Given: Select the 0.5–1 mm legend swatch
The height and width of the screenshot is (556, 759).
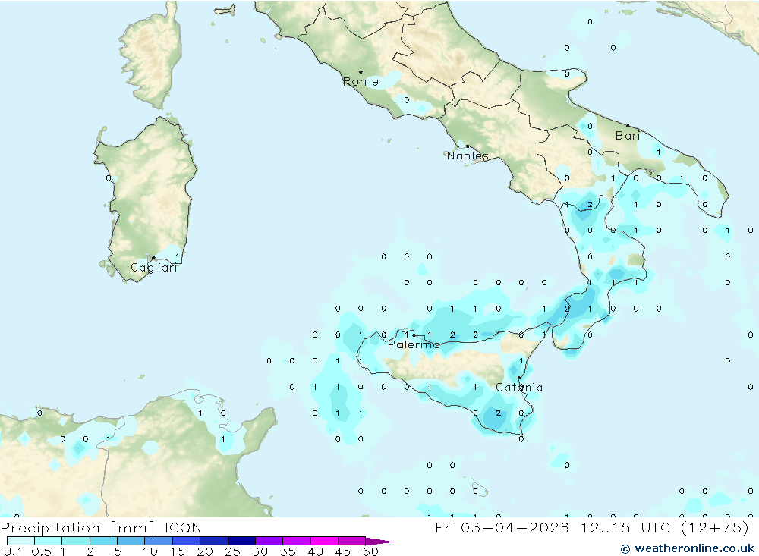Looking at the screenshot, I should (x=48, y=541).
